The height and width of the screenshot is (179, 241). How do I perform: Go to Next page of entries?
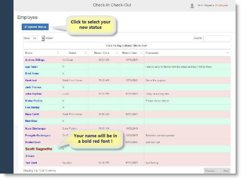click(x=226, y=171)
